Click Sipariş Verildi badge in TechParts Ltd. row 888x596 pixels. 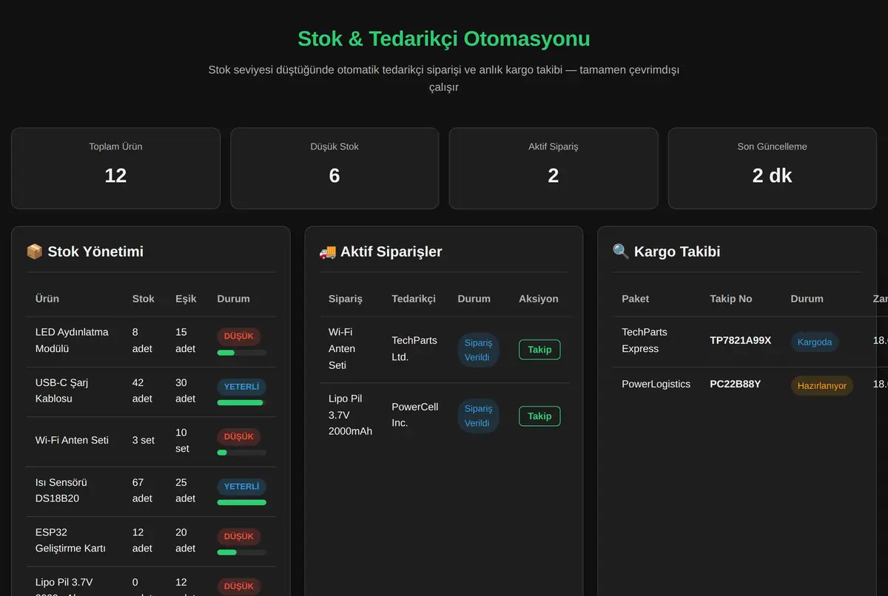[478, 350]
